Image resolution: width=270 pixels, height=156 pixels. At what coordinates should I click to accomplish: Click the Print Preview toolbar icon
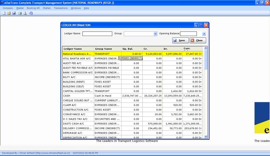[25, 13]
